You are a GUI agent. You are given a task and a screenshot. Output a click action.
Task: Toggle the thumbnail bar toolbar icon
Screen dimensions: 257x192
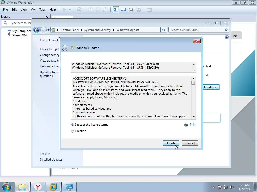pos(123,10)
